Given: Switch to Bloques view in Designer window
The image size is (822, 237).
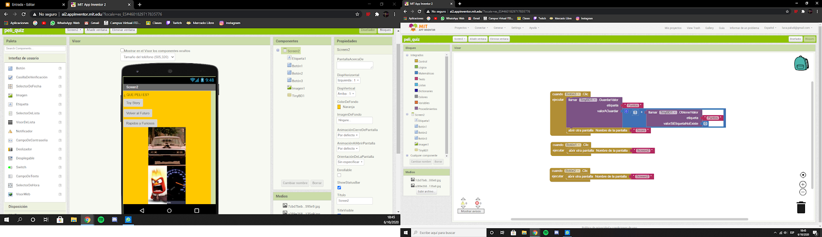Looking at the screenshot, I should [x=385, y=30].
